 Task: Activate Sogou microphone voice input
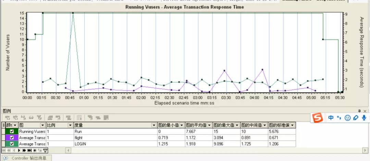(364, 118)
